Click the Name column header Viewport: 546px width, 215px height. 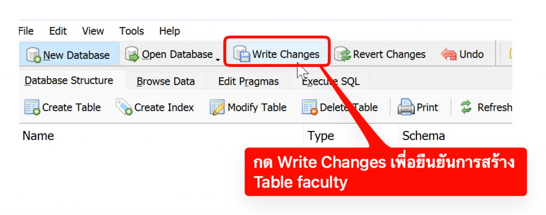pyautogui.click(x=38, y=136)
